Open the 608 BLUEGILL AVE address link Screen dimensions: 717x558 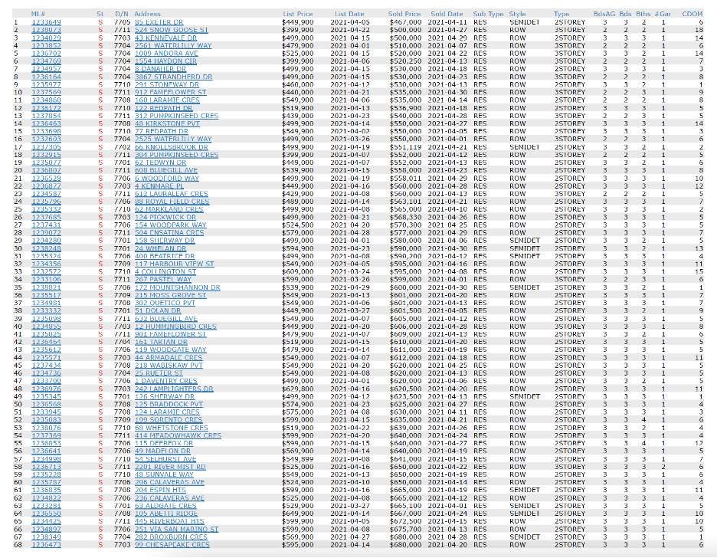coord(164,170)
